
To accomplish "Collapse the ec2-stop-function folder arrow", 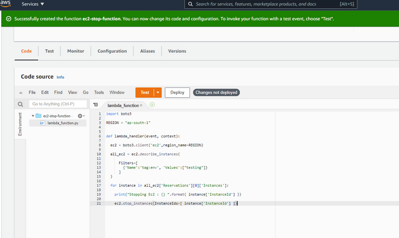I will click(33, 116).
